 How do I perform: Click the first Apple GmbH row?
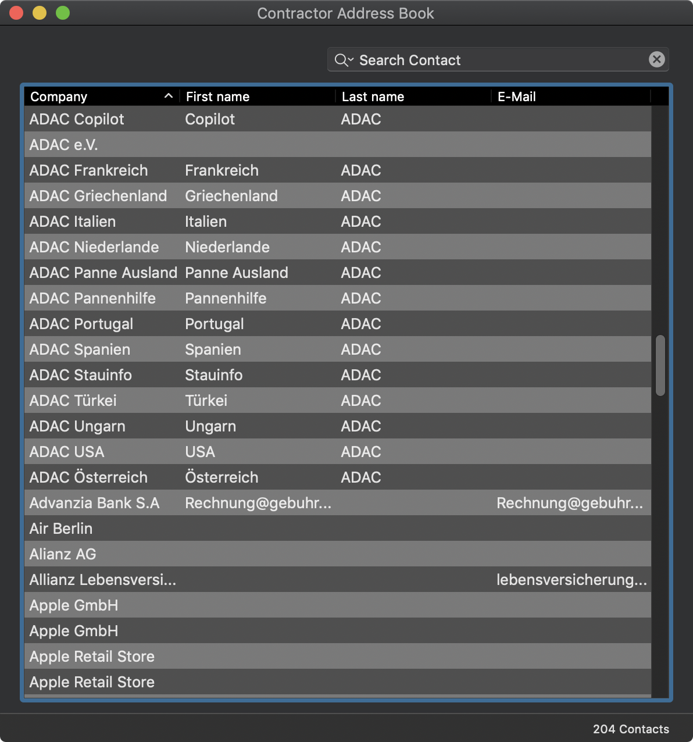[x=337, y=605]
